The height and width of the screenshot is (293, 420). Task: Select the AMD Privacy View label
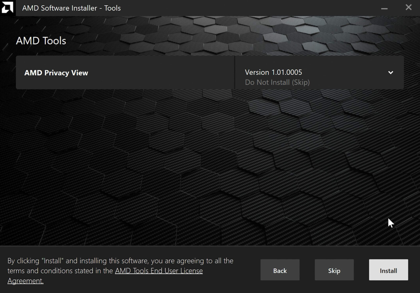[x=56, y=73]
